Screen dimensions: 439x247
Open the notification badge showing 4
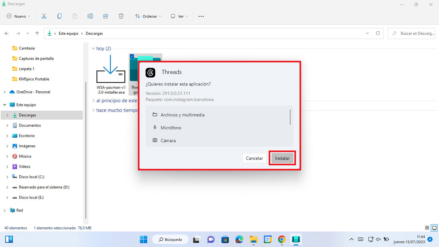[x=430, y=239]
